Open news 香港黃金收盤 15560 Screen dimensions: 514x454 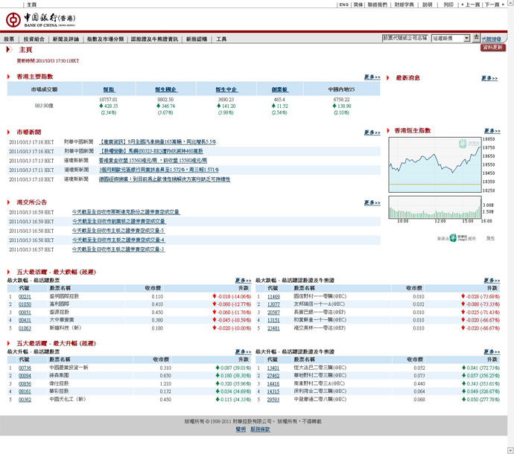(153, 161)
